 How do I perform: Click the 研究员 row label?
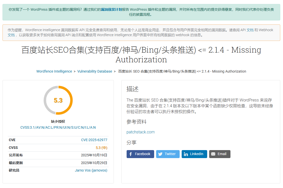click(14, 170)
